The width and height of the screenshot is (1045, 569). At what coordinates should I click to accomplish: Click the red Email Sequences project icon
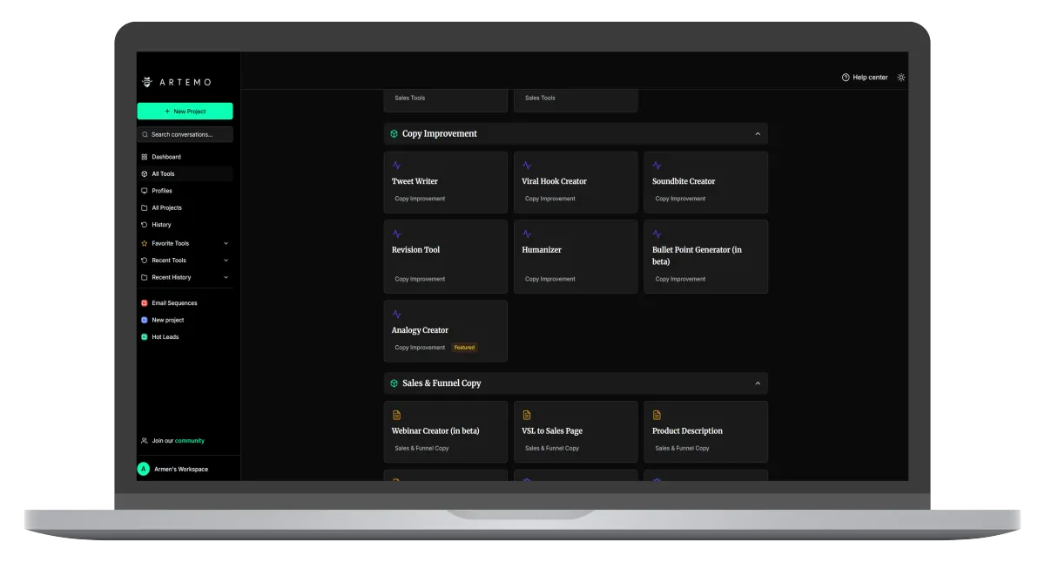145,303
